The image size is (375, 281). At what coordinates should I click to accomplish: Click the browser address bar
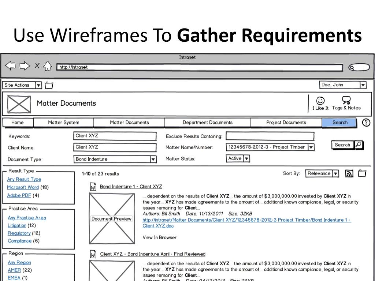[200, 67]
